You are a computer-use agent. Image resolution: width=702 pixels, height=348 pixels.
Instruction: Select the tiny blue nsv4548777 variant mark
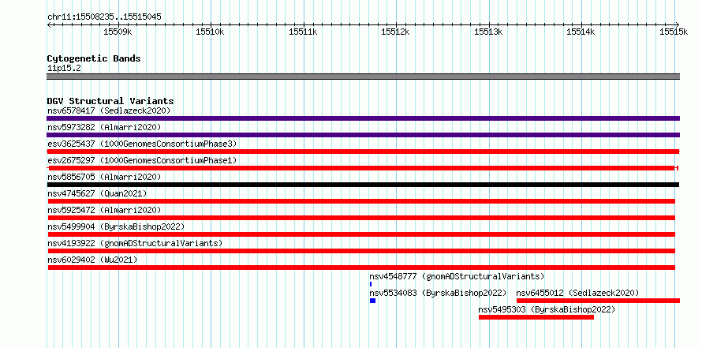click(x=371, y=284)
